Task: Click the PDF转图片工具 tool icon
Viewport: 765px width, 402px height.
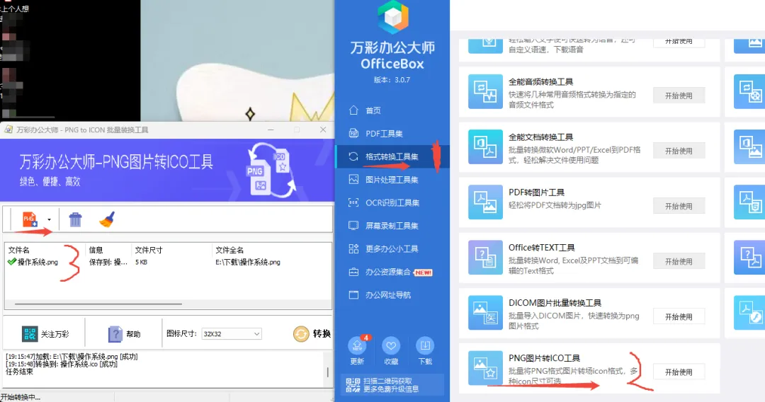Action: 485,202
